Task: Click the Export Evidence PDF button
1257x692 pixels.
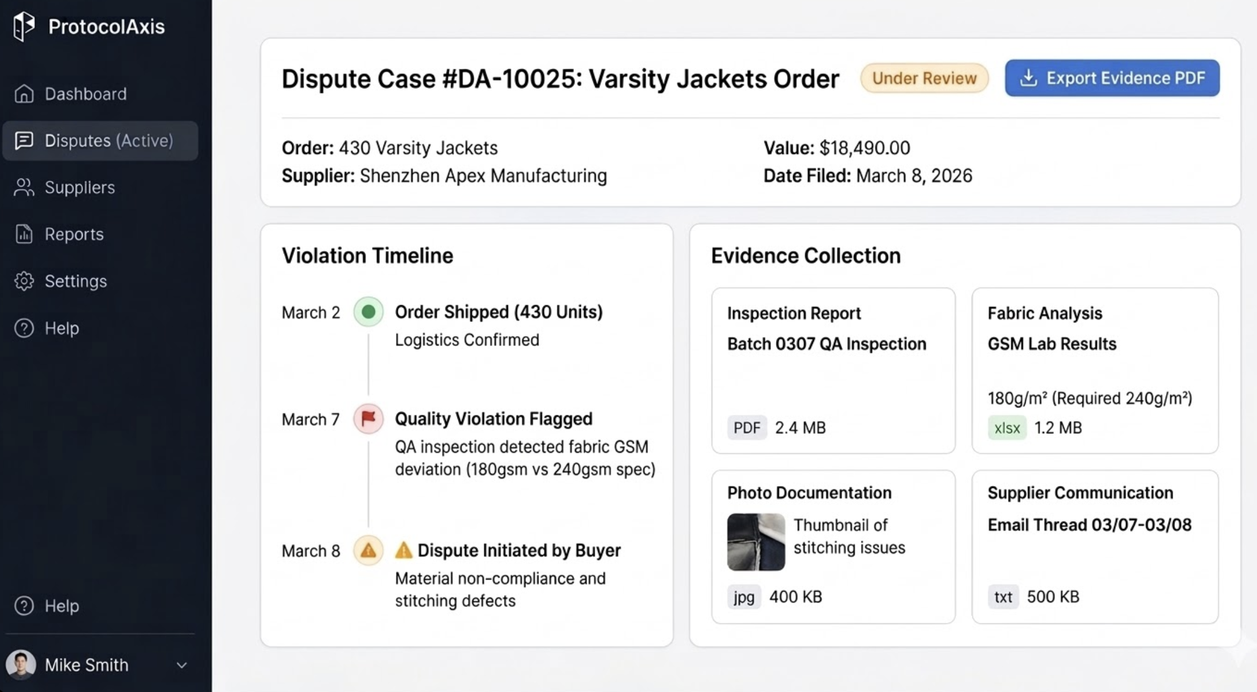Action: (x=1112, y=78)
